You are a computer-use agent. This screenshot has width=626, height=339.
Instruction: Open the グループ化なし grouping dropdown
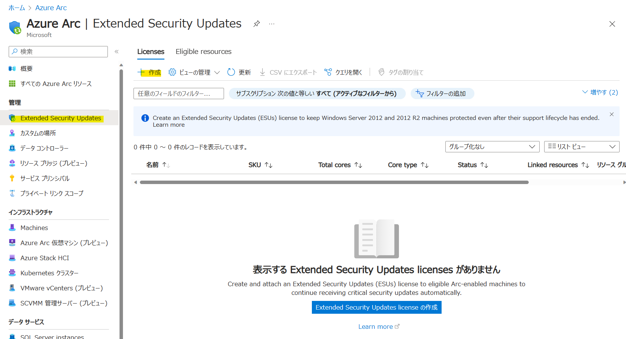[x=492, y=147]
